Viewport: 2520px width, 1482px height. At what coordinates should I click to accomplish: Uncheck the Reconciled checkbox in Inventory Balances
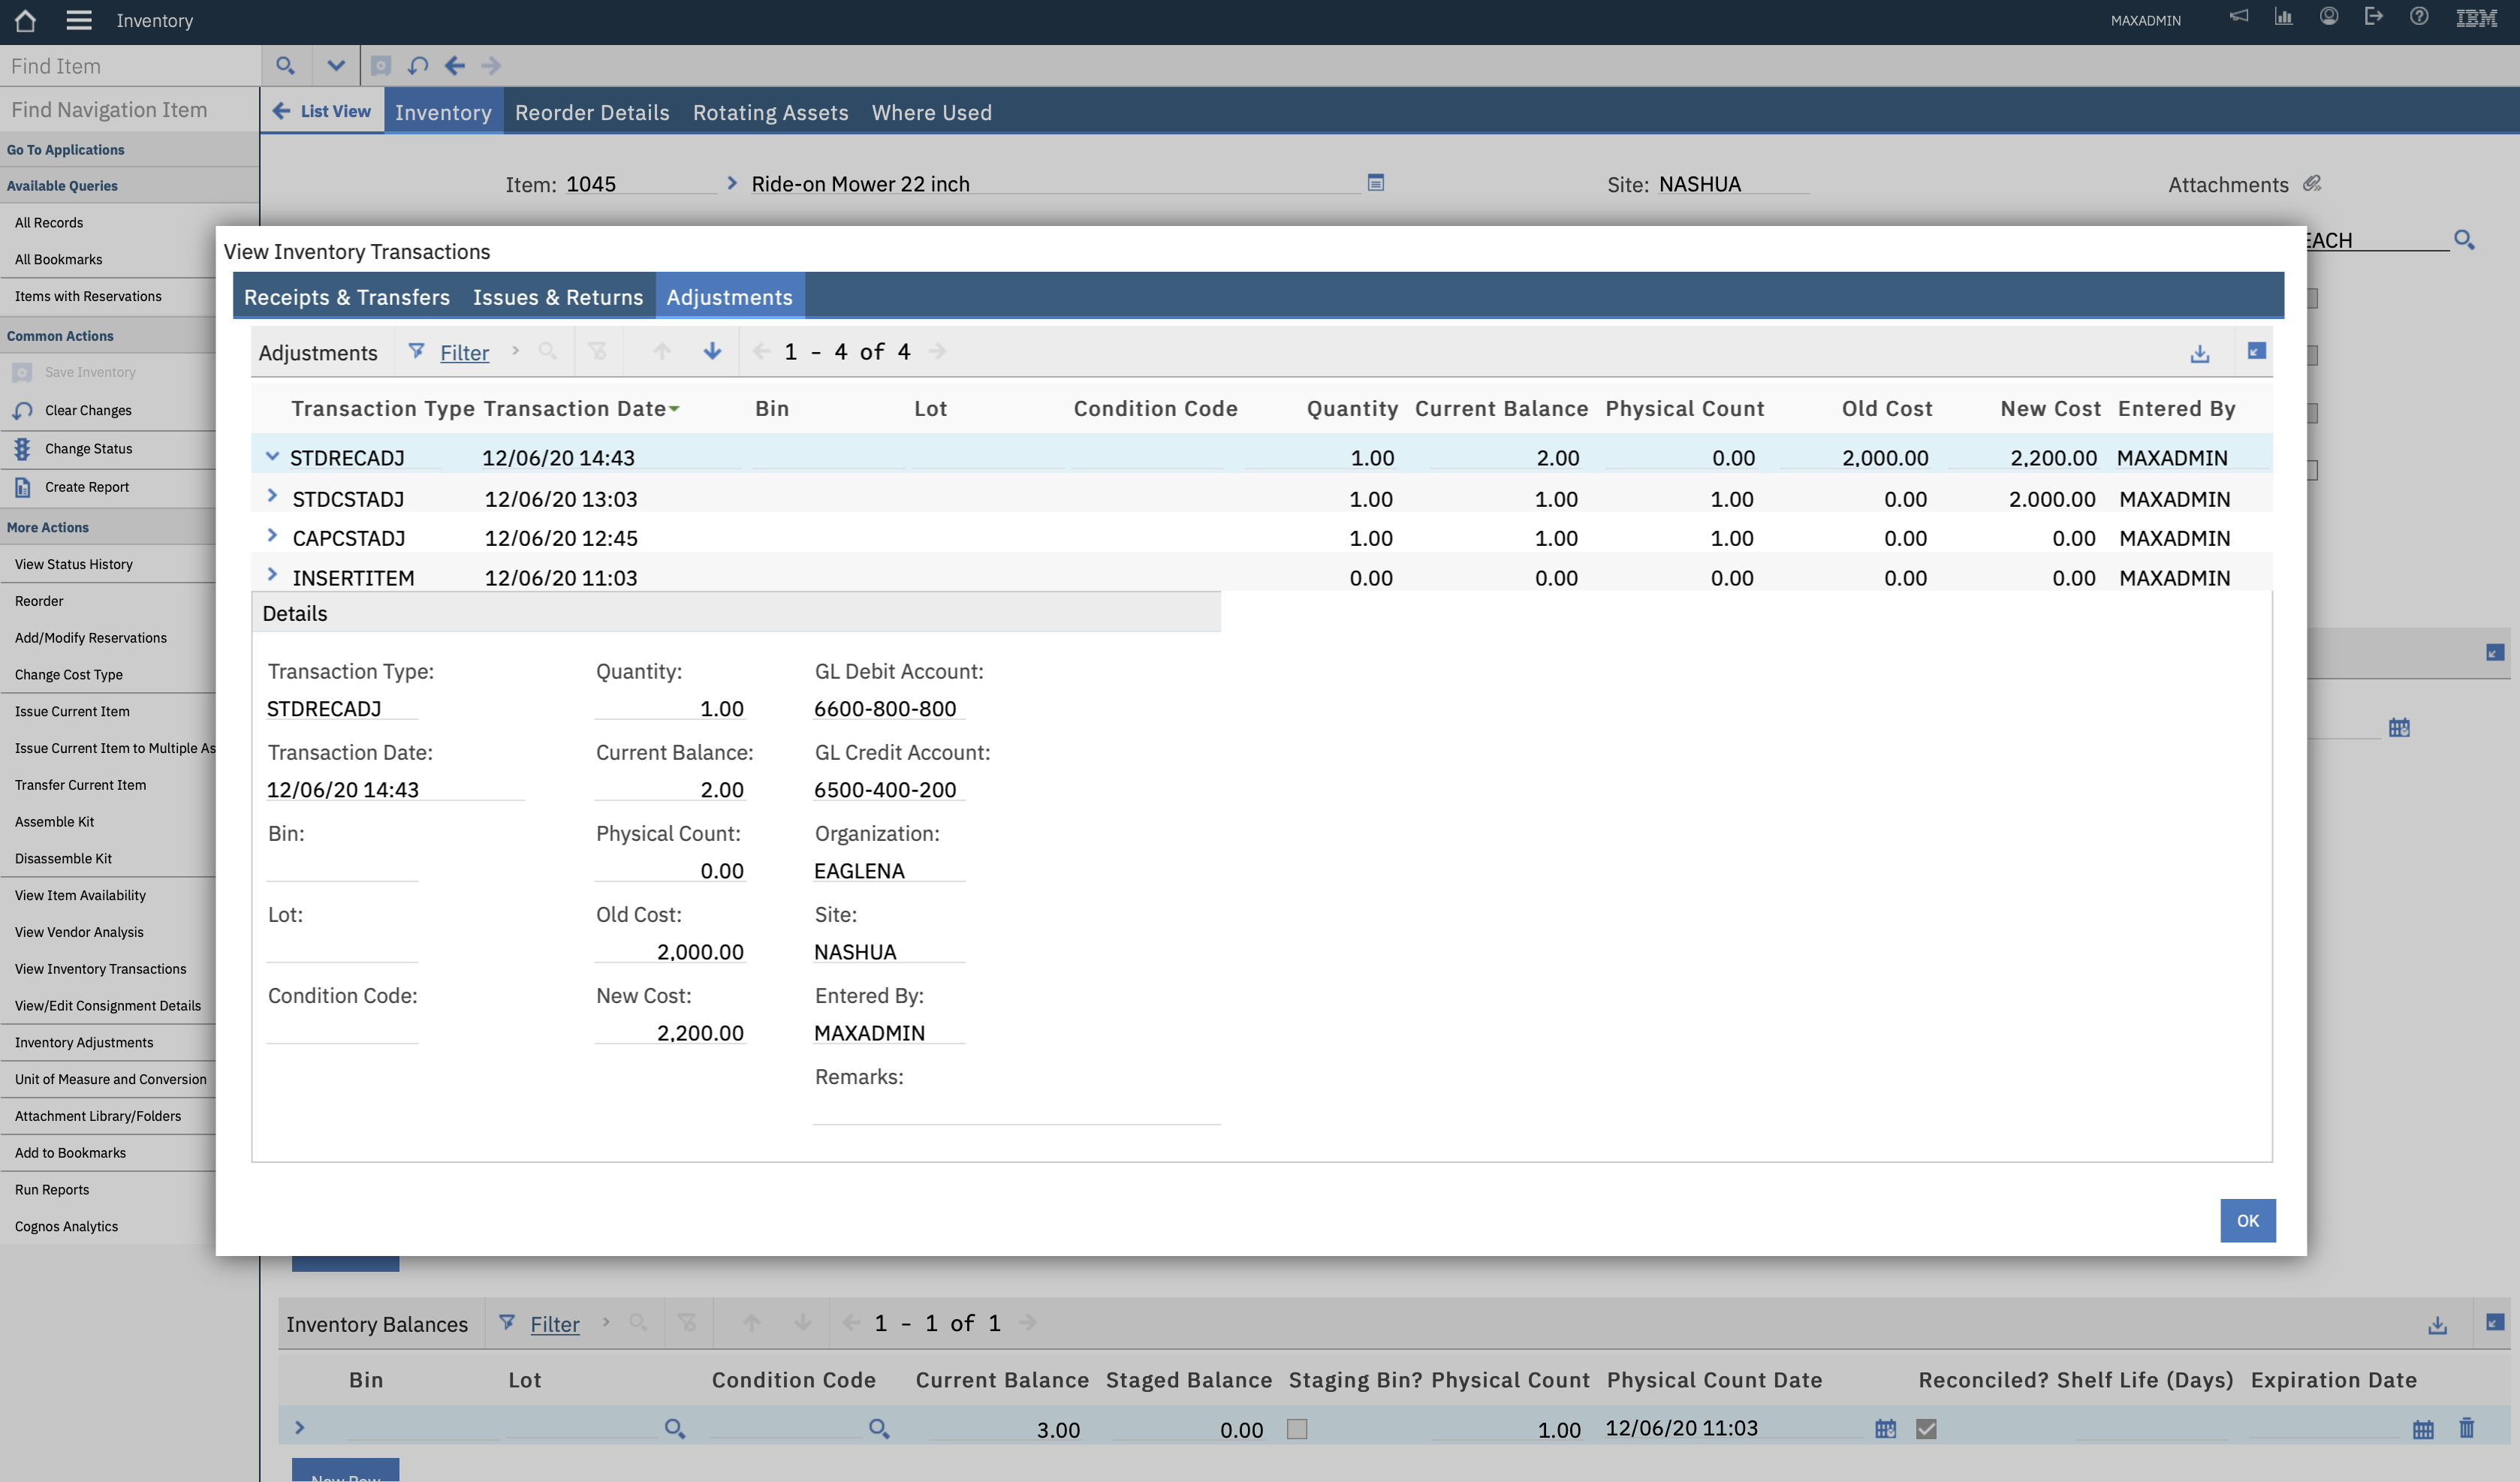(1926, 1428)
